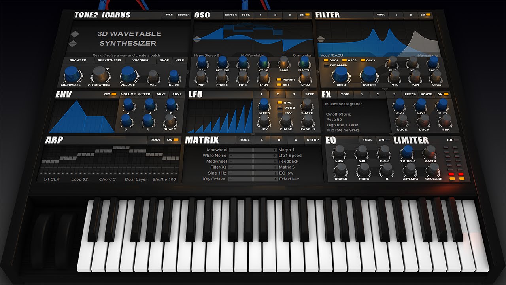The width and height of the screenshot is (506, 285).
Task: Open the patch BROWSER
Action: 78,60
